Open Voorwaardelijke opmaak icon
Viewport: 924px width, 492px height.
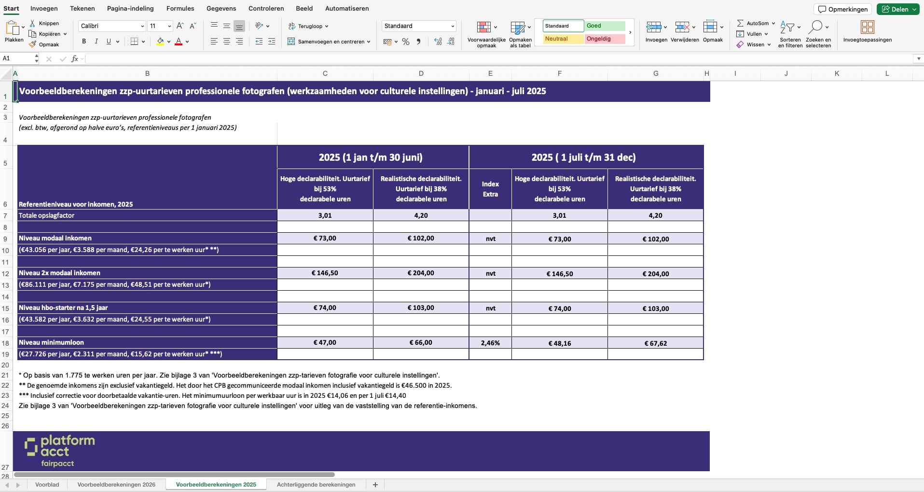pos(483,27)
